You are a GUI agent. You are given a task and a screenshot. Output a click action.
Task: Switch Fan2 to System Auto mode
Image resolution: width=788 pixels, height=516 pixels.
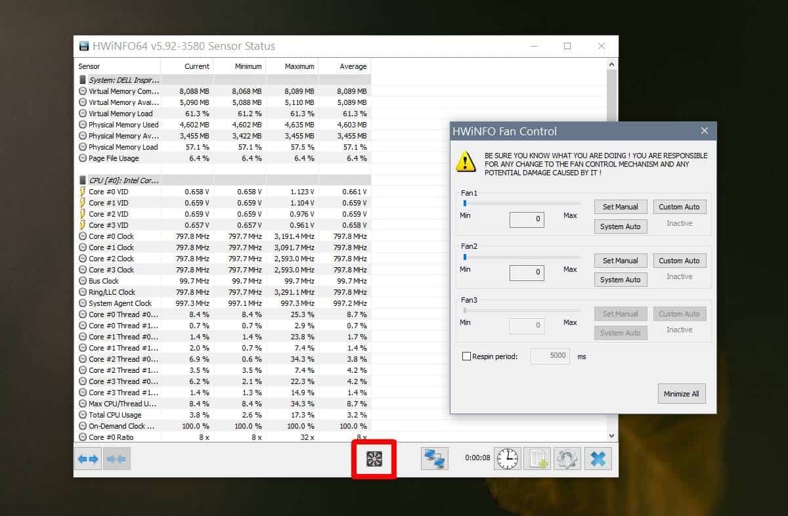pyautogui.click(x=620, y=280)
